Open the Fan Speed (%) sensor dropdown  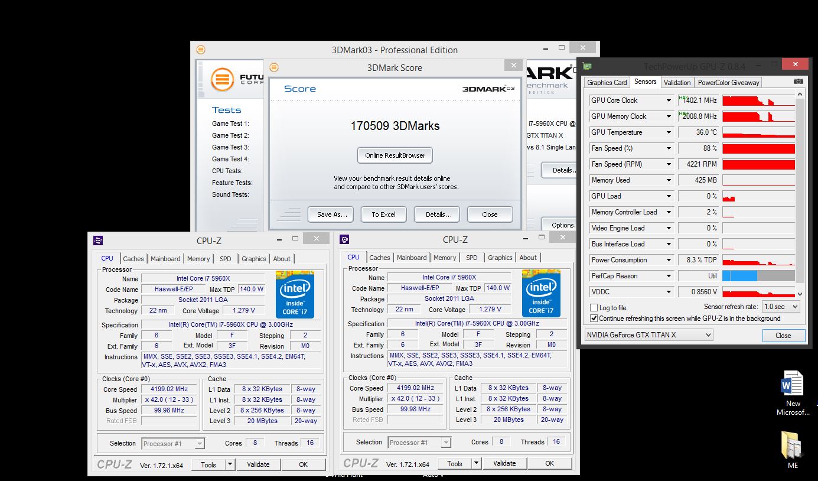click(669, 148)
